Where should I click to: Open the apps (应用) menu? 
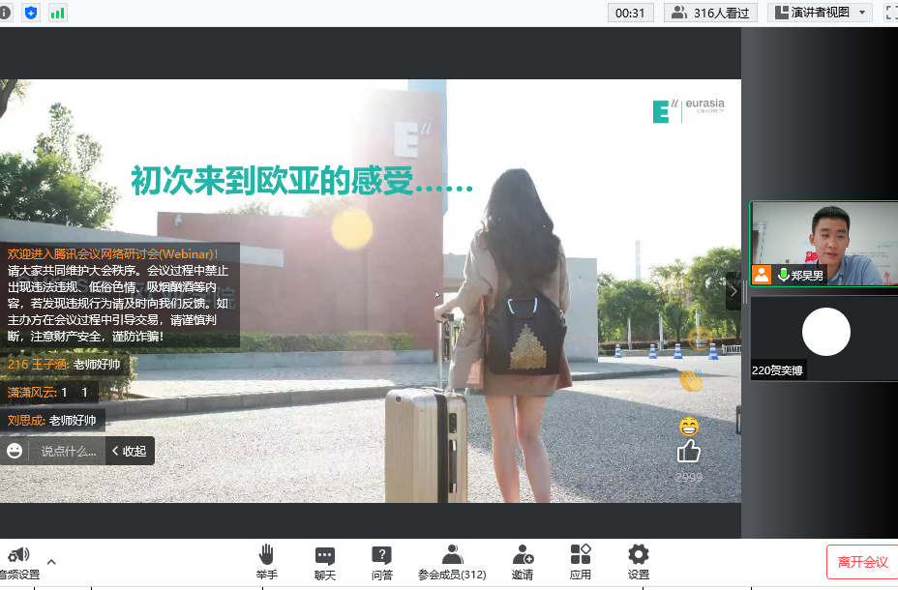(x=581, y=555)
